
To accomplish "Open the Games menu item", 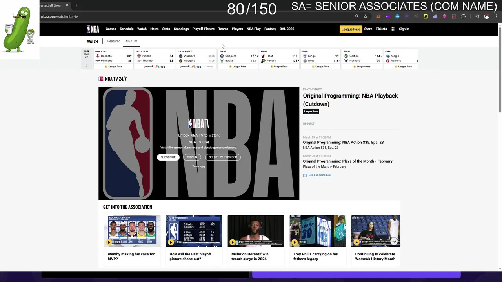I will point(111,29).
